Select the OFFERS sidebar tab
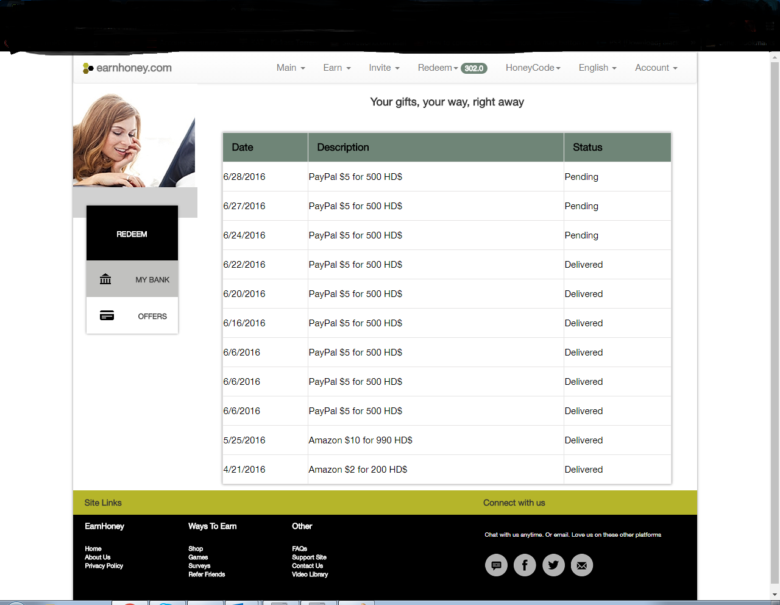 [x=132, y=316]
